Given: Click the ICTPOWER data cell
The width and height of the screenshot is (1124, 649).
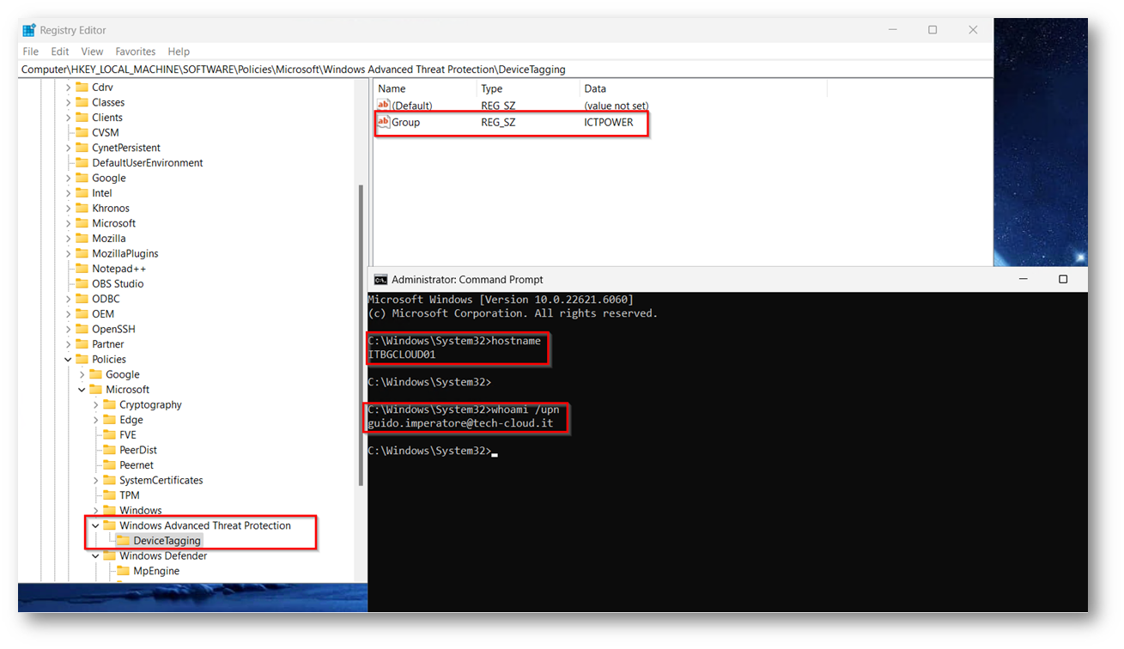Looking at the screenshot, I should (x=609, y=122).
